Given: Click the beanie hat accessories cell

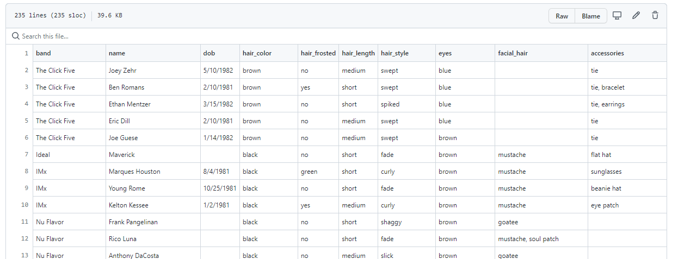Looking at the screenshot, I should tap(627, 188).
